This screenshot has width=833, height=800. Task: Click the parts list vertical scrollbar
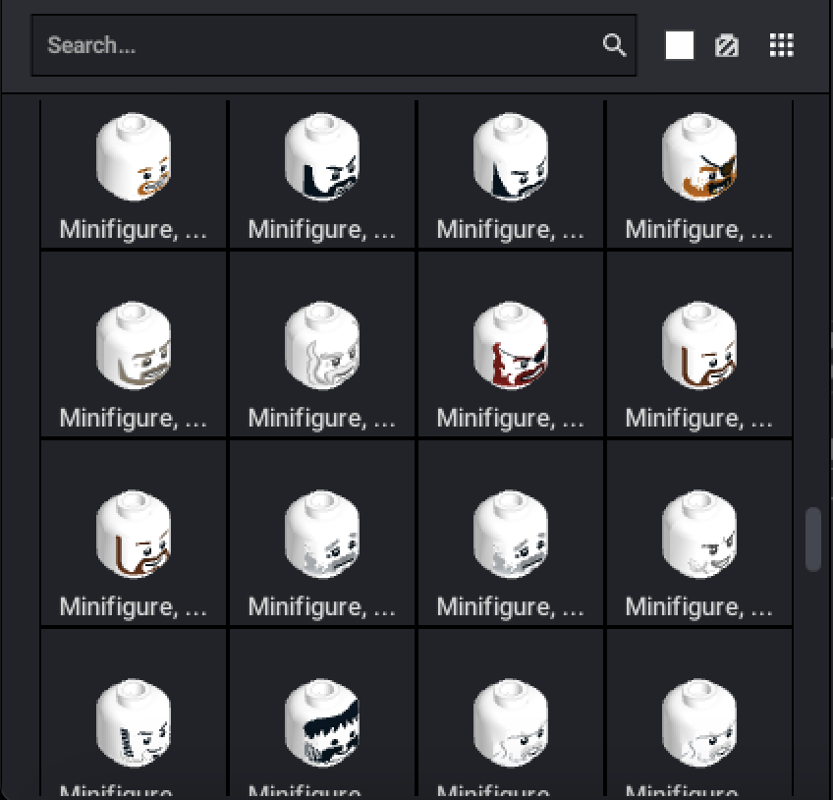(x=812, y=540)
